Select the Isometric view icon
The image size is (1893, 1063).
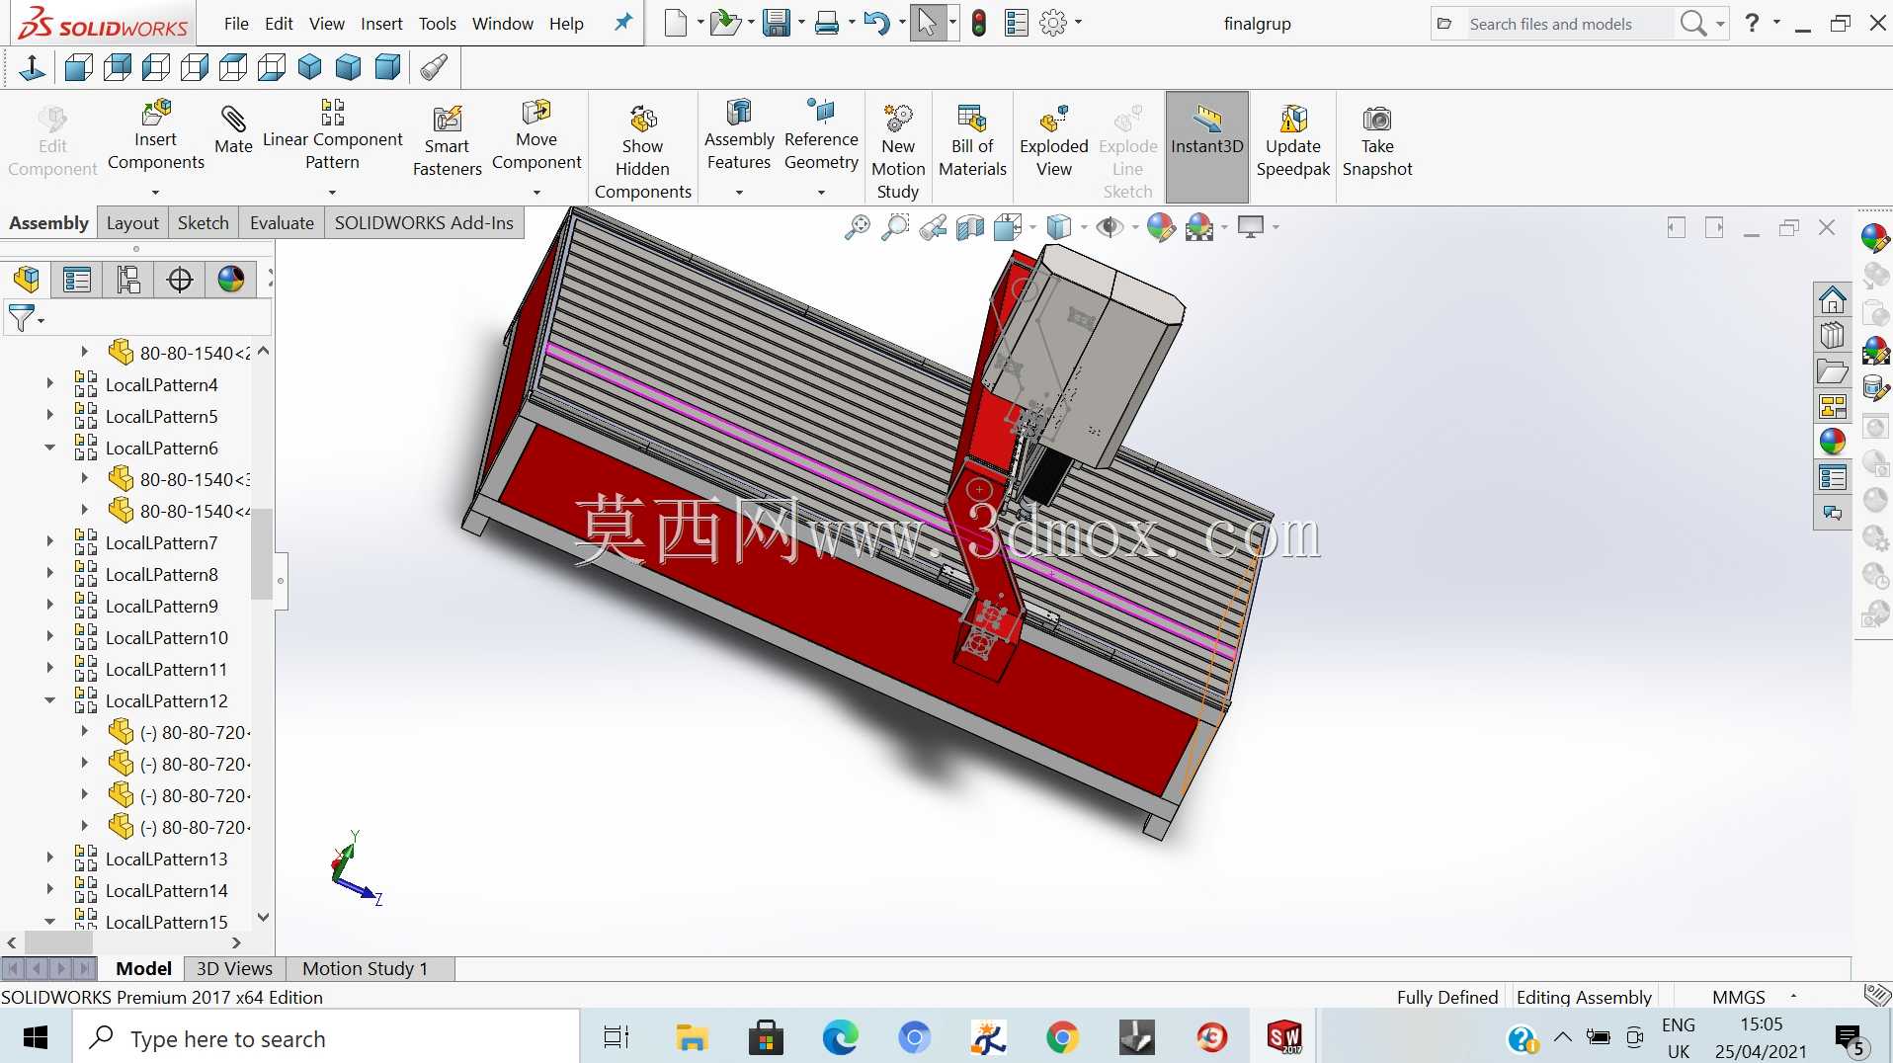(x=309, y=67)
